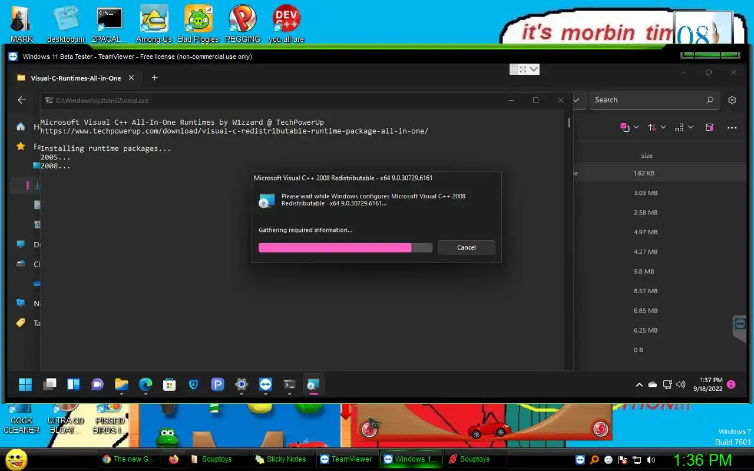Cancel the Visual C++ 2008 installation
Viewport: 754px width, 471px height.
pos(467,247)
